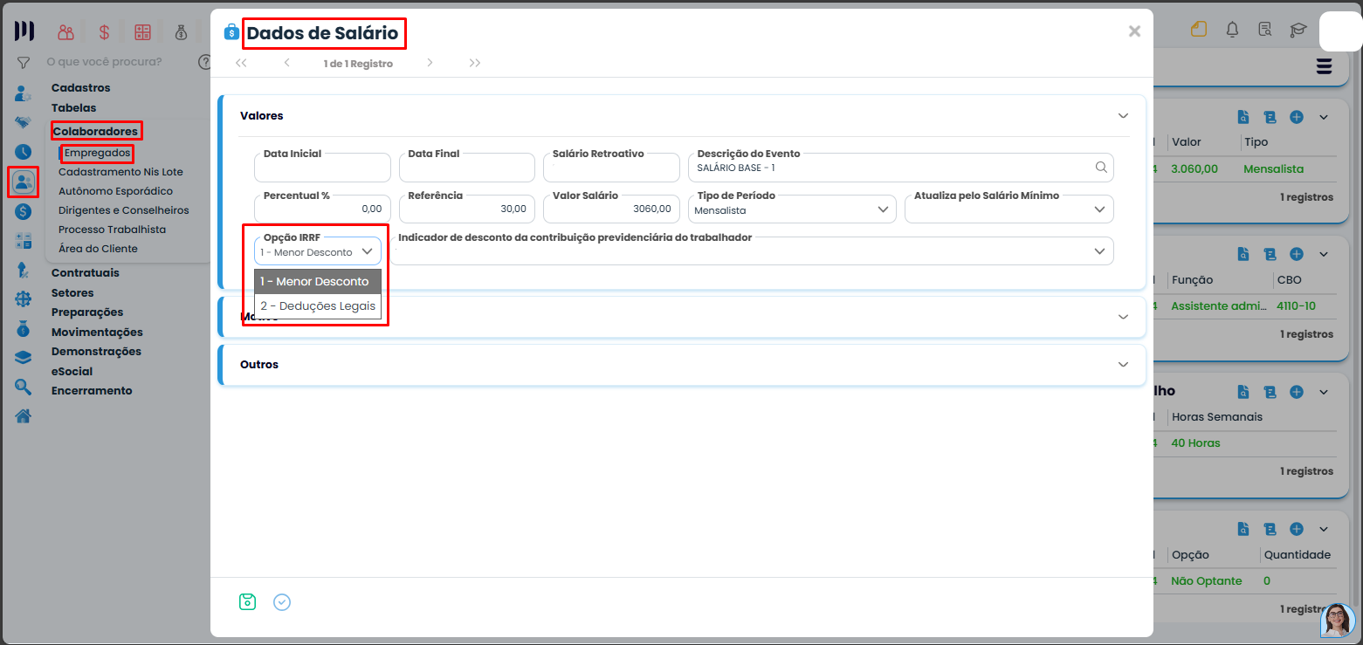Screen dimensions: 1363x645
Task: Choose the '2 - Deduções Legais' option
Action: (x=318, y=306)
